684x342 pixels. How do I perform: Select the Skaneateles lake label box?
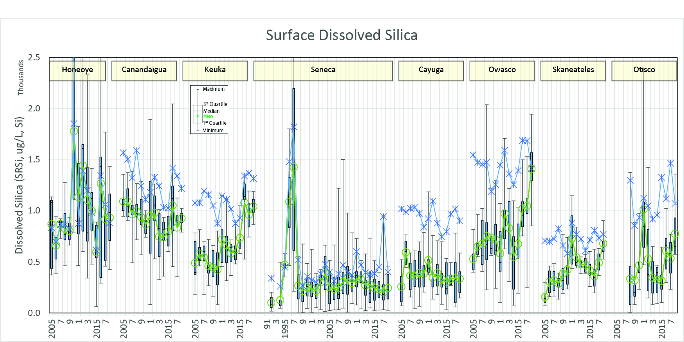click(x=573, y=71)
